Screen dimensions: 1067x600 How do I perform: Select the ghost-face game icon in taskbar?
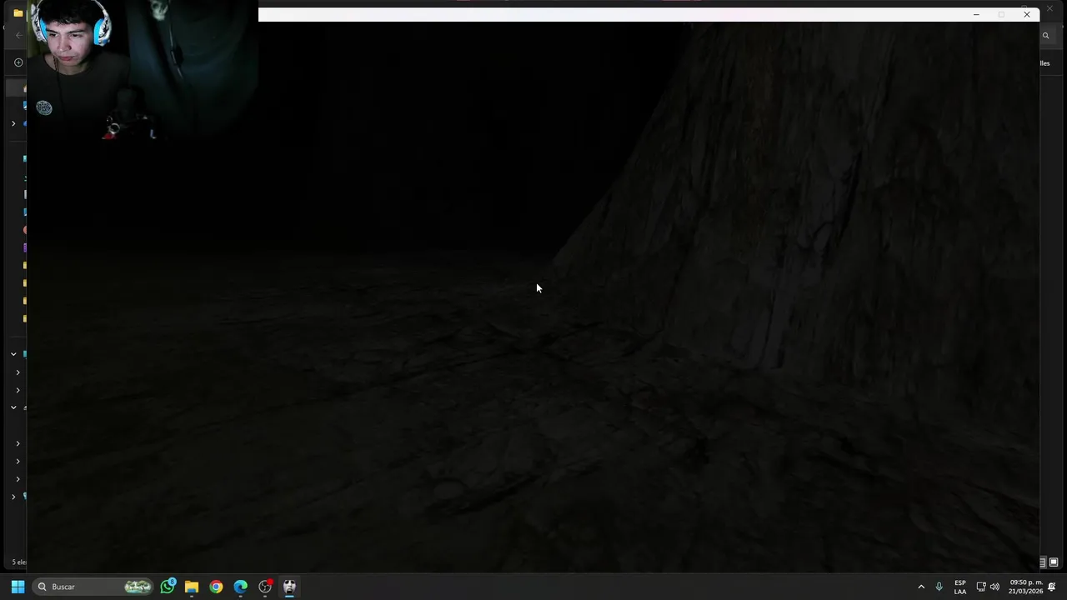point(289,587)
